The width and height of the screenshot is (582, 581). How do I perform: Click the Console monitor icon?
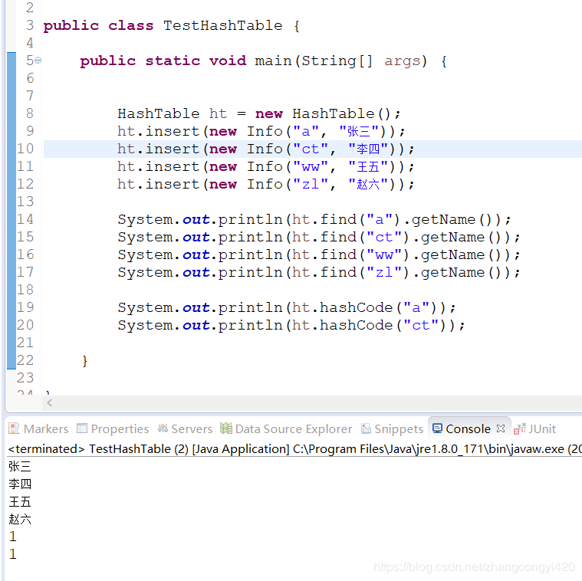click(437, 428)
